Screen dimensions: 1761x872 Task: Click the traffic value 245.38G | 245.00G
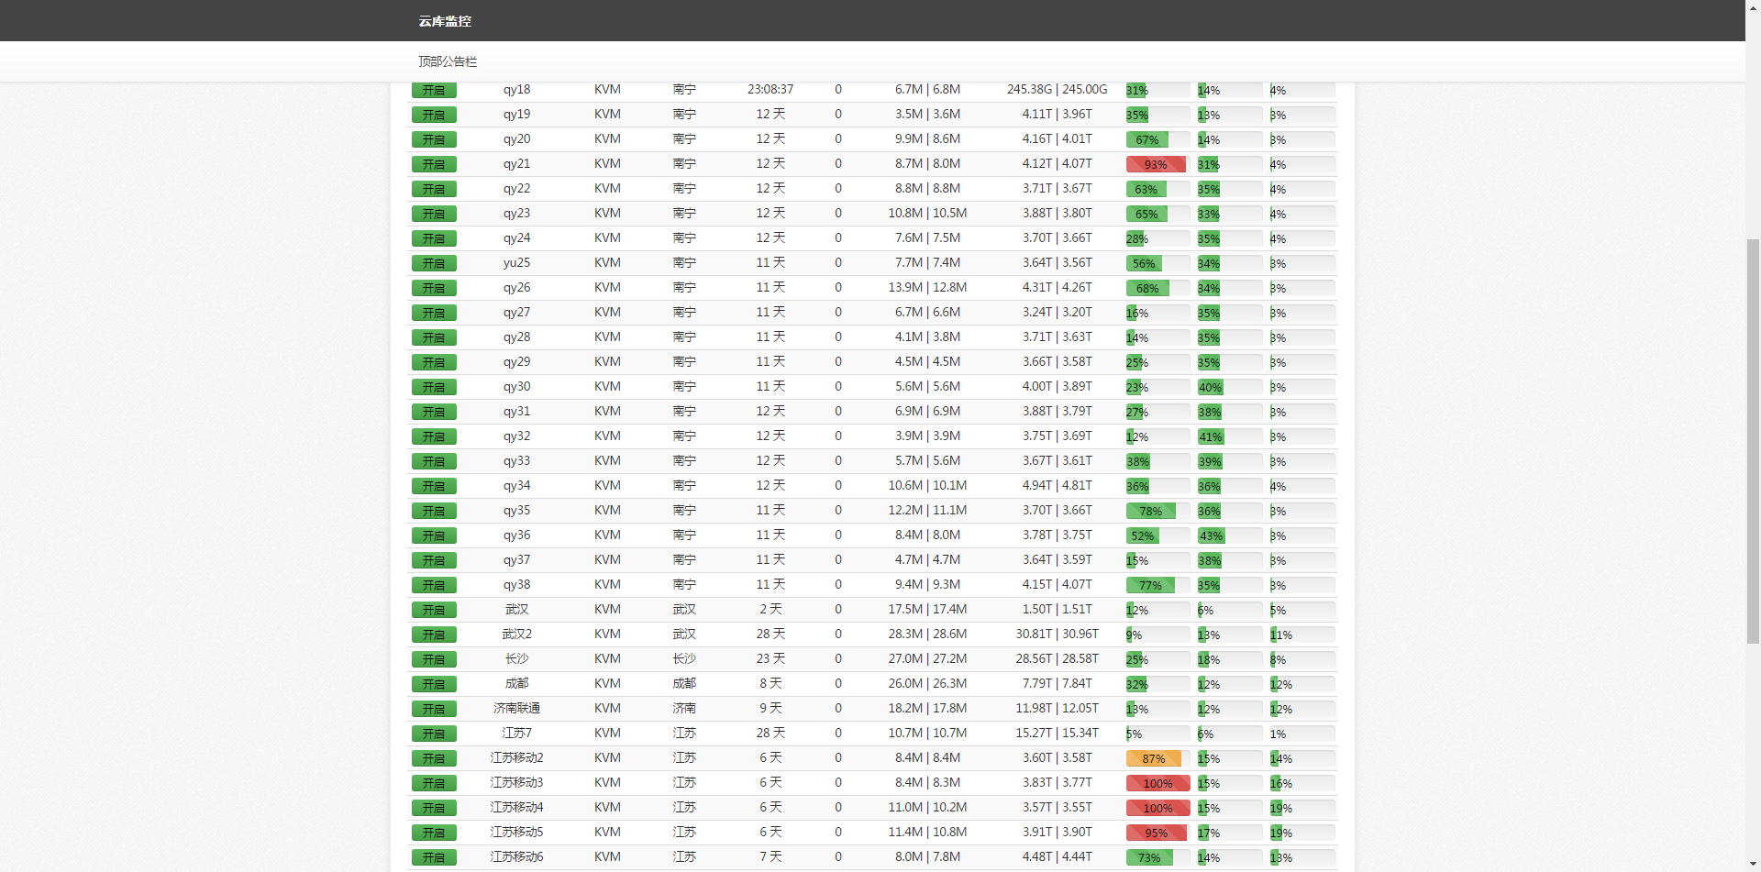[x=1057, y=89]
